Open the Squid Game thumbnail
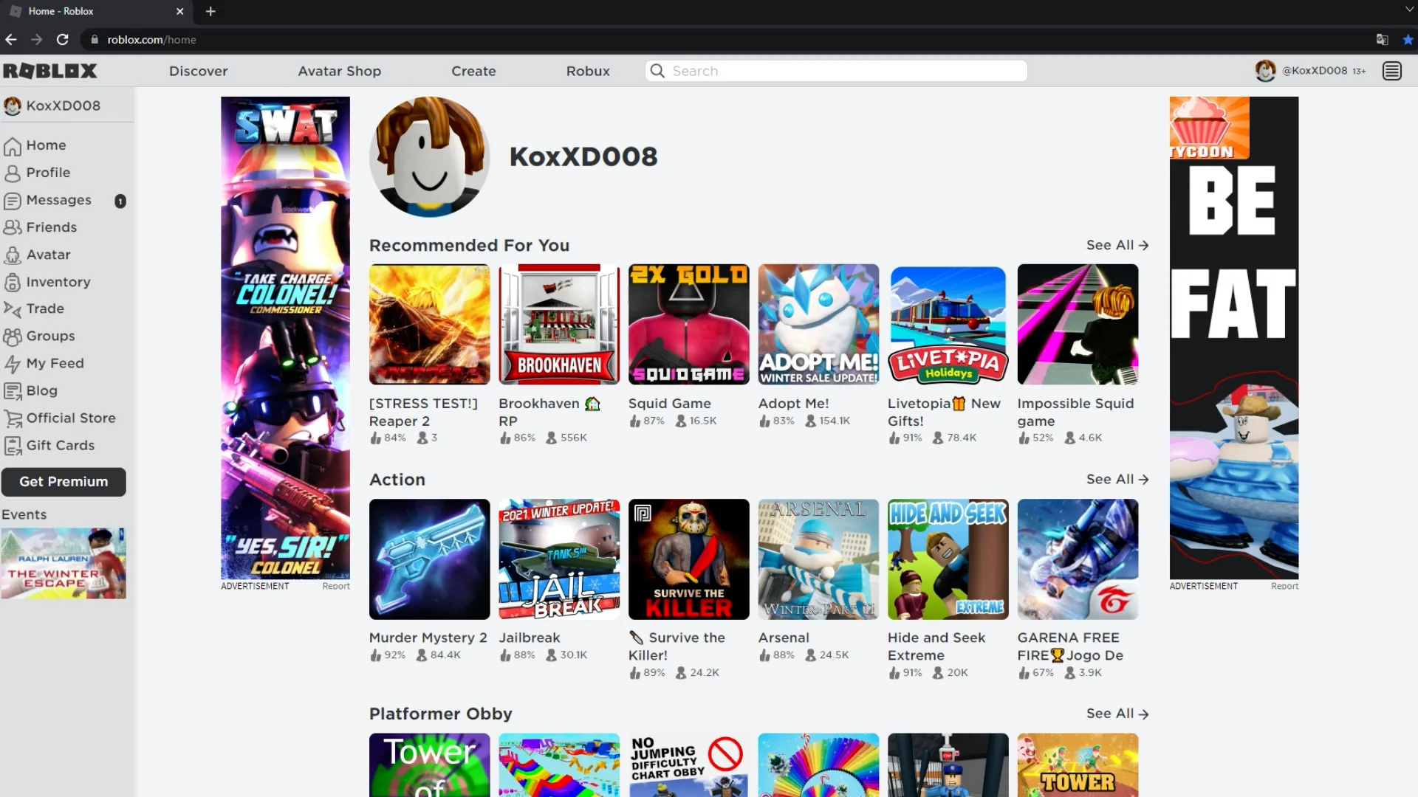This screenshot has width=1418, height=797. (689, 325)
